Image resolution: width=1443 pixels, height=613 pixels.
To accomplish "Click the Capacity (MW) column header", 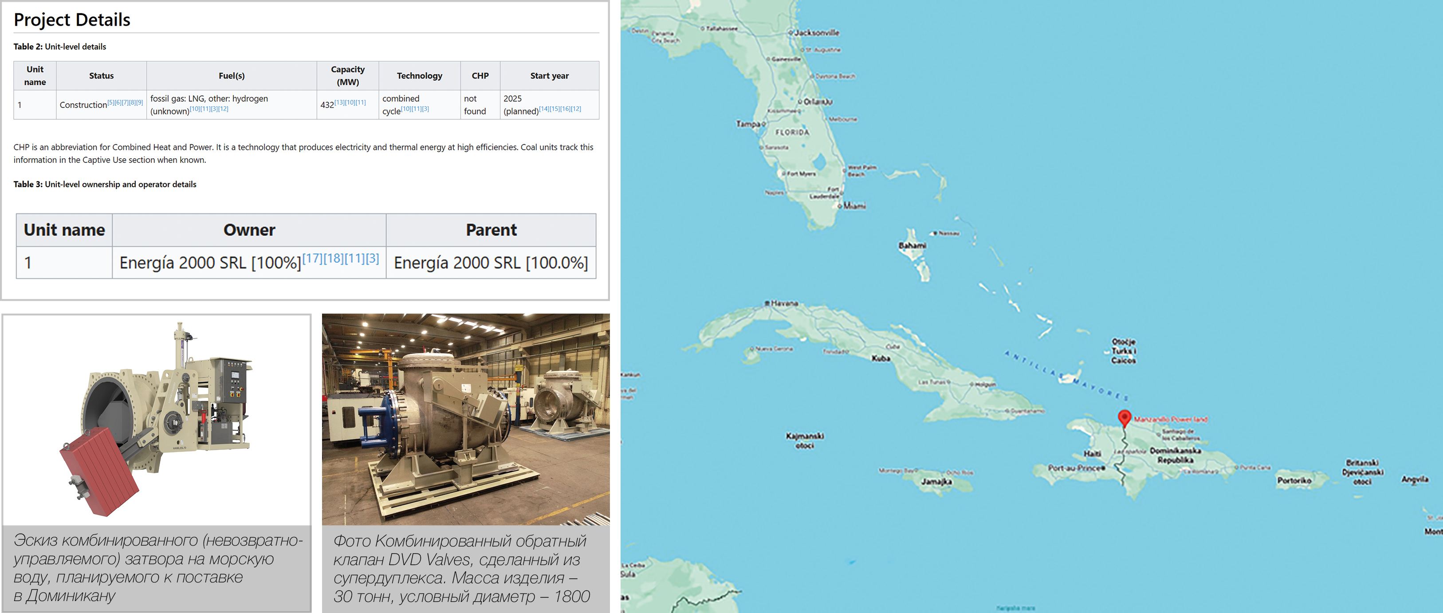I will click(x=347, y=76).
